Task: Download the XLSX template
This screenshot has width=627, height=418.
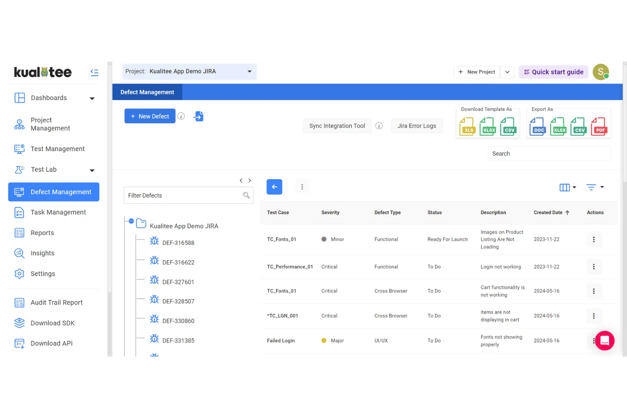Action: (488, 127)
